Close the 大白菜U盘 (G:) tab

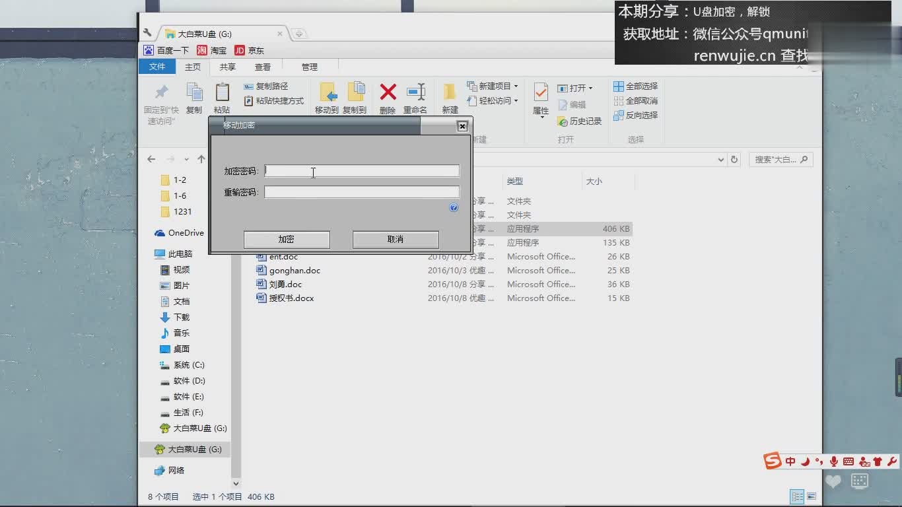[x=280, y=34]
